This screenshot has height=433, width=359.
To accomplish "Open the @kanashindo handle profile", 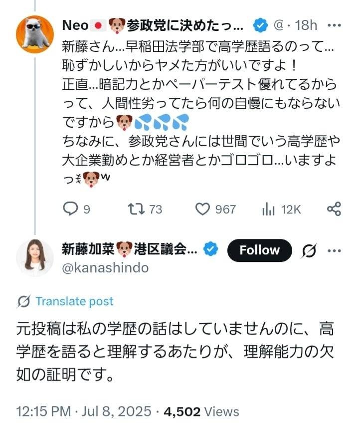I will [x=105, y=268].
